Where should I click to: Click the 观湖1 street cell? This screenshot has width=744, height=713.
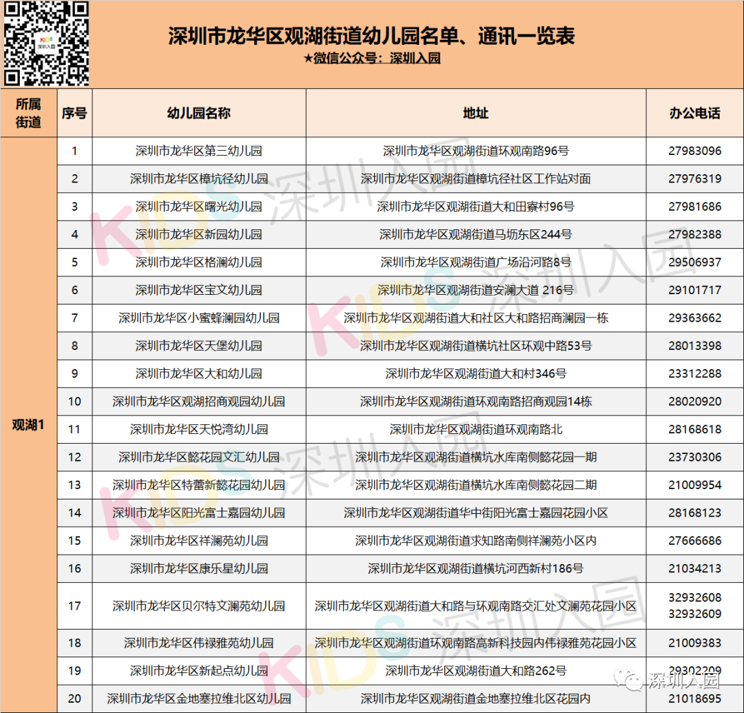click(28, 425)
